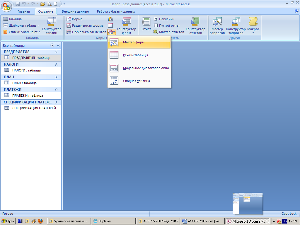Click the New blank document icon
The image size is (300, 225).
pos(55,4)
